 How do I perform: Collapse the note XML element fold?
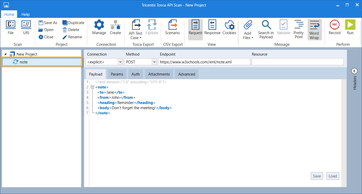point(93,87)
